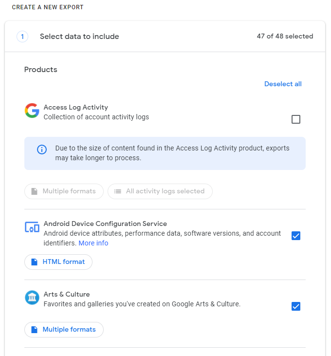
Task: Uncheck the Arts & Culture checkbox
Action: (x=296, y=306)
